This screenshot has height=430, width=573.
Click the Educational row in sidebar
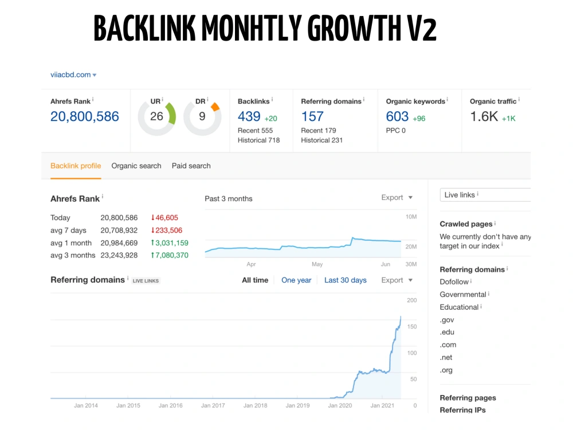[459, 307]
